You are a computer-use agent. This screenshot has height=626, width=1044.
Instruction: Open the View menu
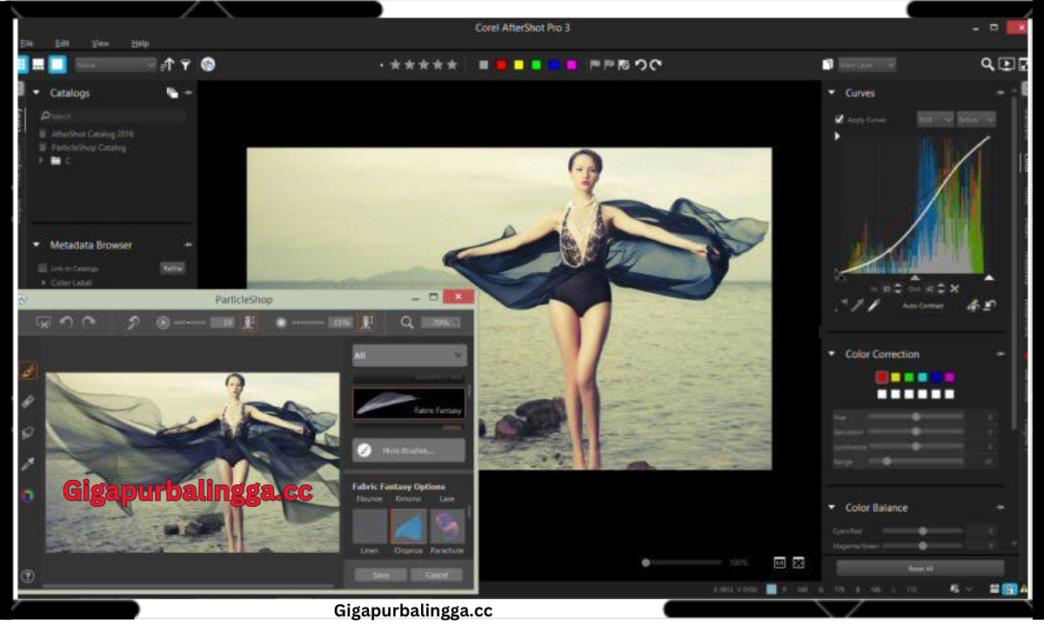point(100,43)
